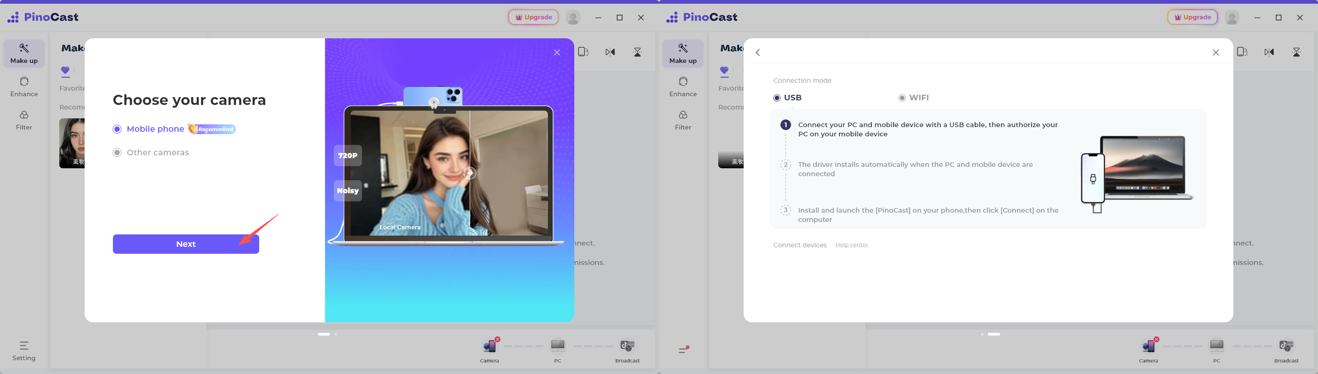Open Enhance panel in right window
The width and height of the screenshot is (1318, 374).
coord(683,87)
